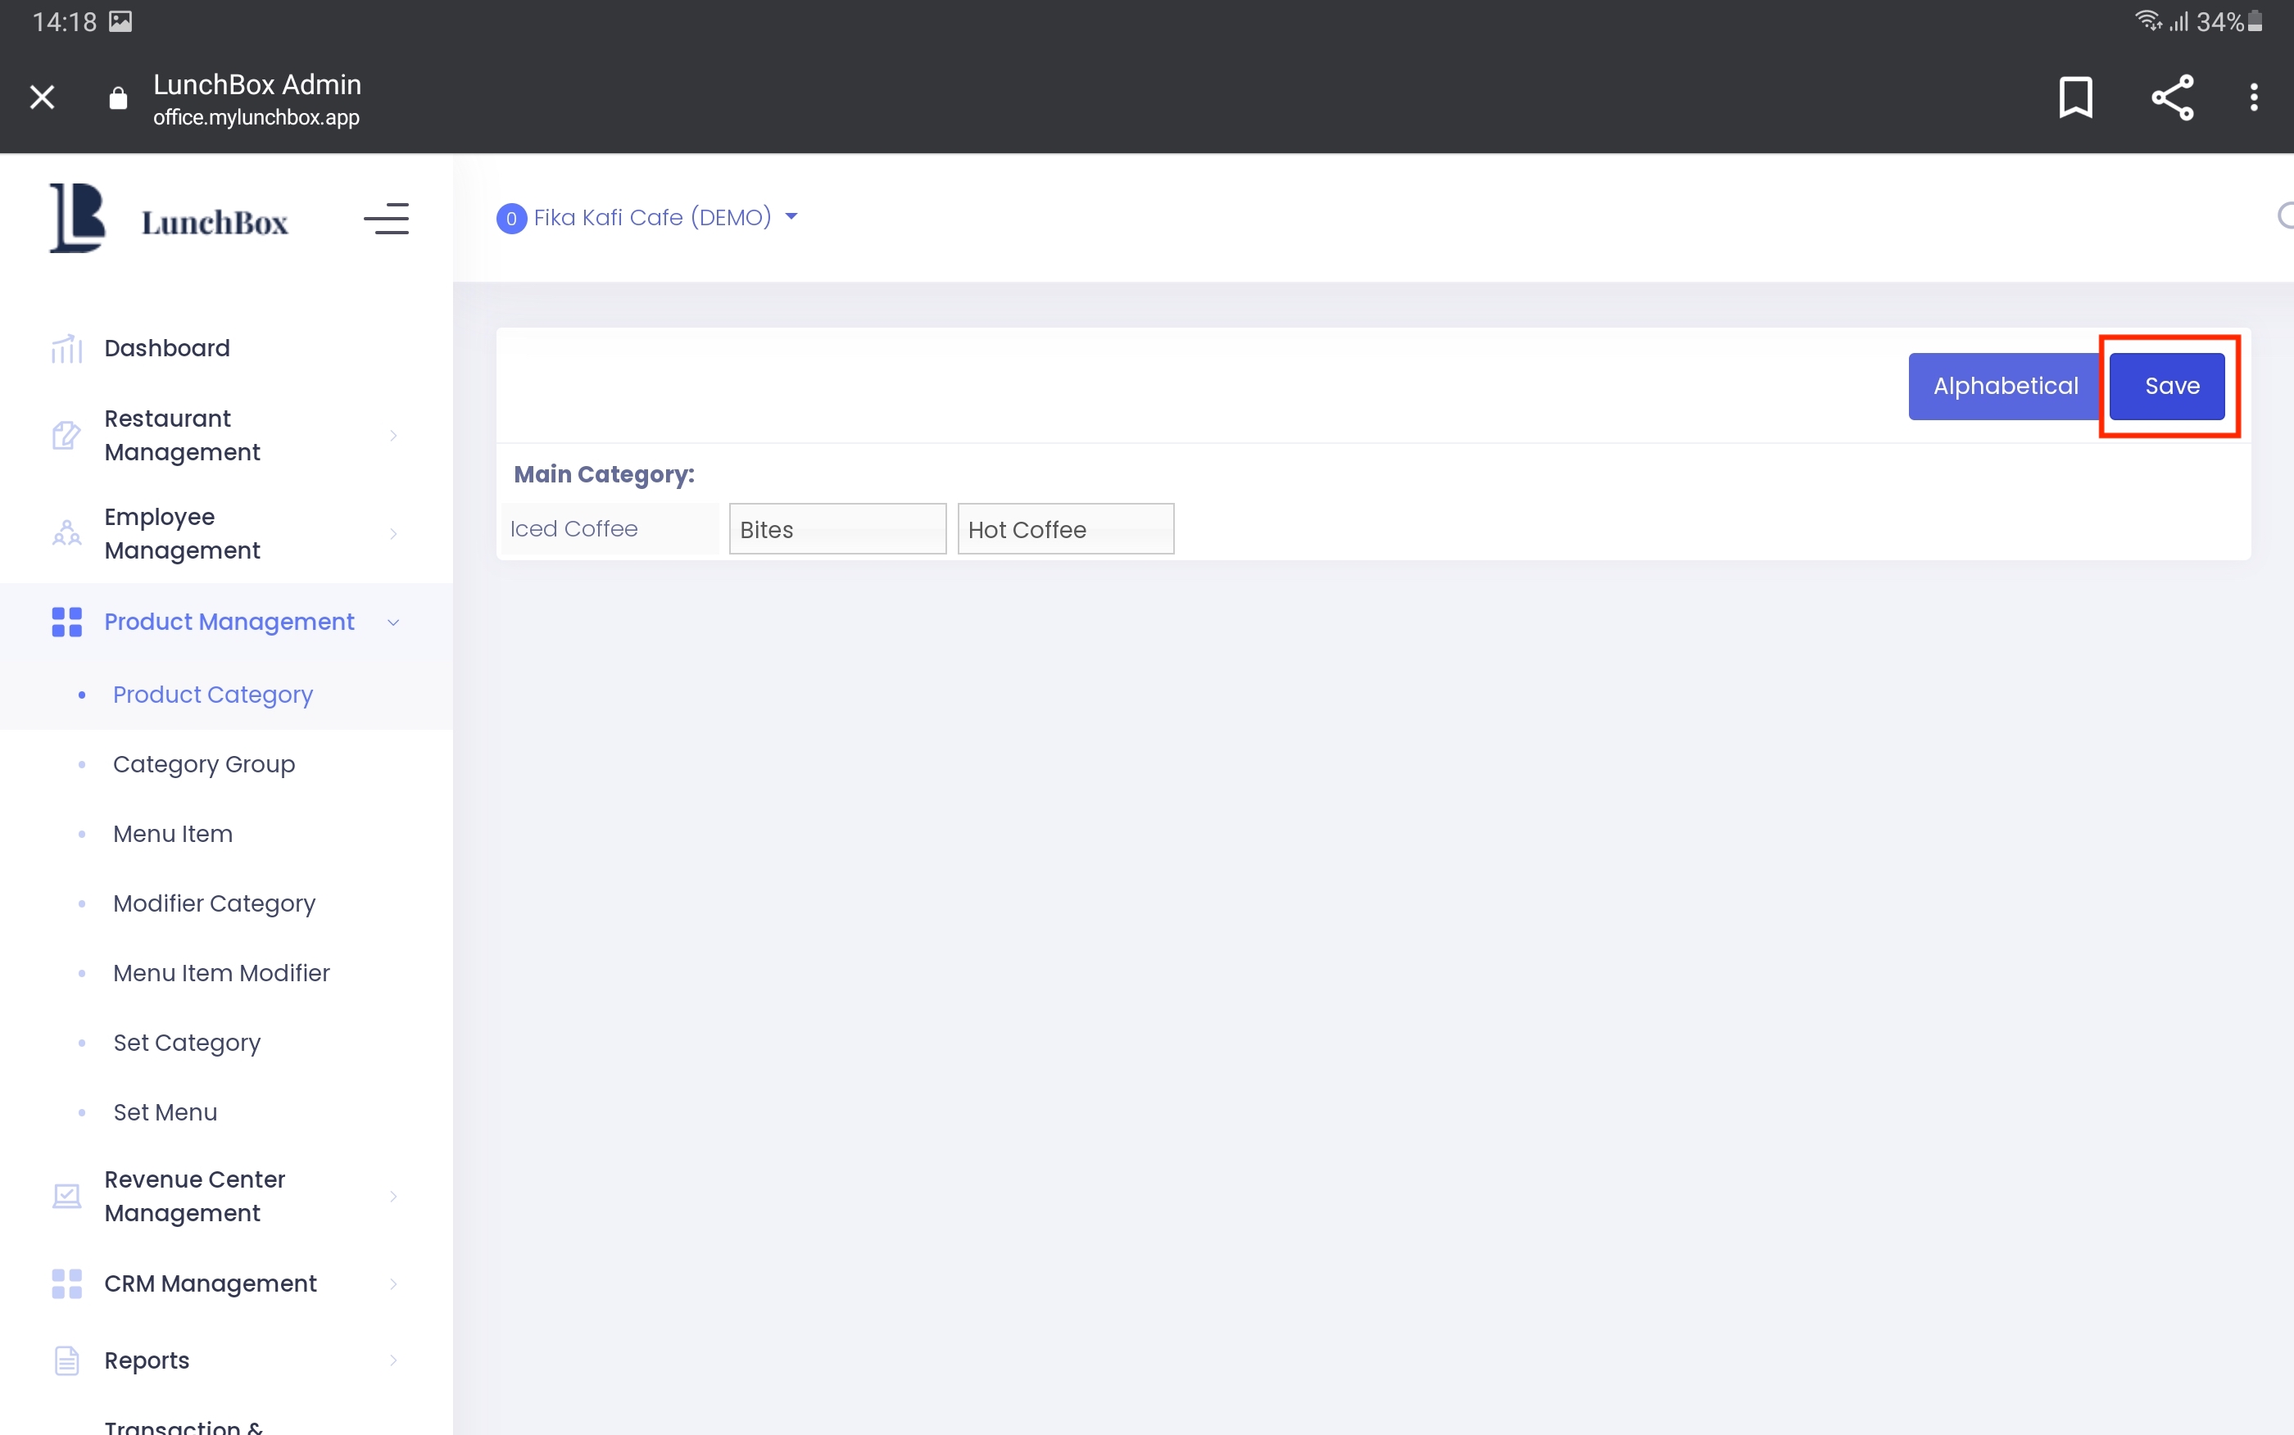
Task: Open the three-dot browser menu
Action: [x=2253, y=97]
